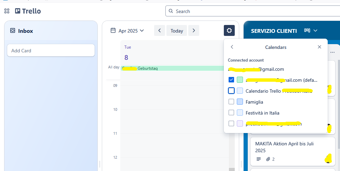Viewport: 340px width, 171px height.
Task: Click the green swatch of default calendar
Action: 240,80
